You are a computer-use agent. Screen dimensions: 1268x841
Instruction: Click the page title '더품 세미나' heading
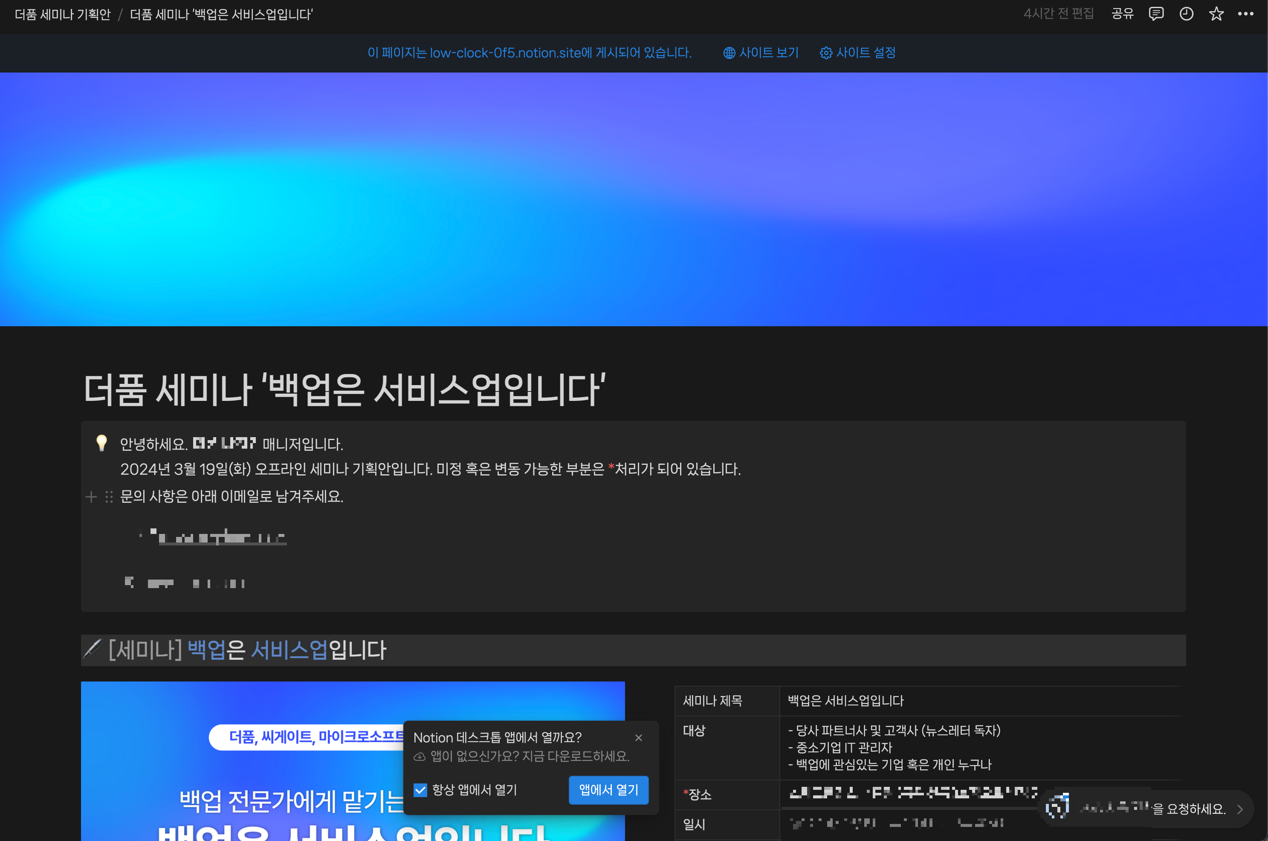click(x=344, y=389)
